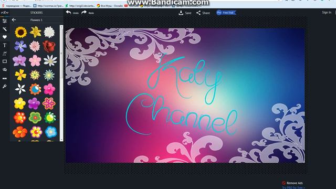Add the pink outlined flower with yellow border
336x189 pixels.
pyautogui.click(x=49, y=103)
